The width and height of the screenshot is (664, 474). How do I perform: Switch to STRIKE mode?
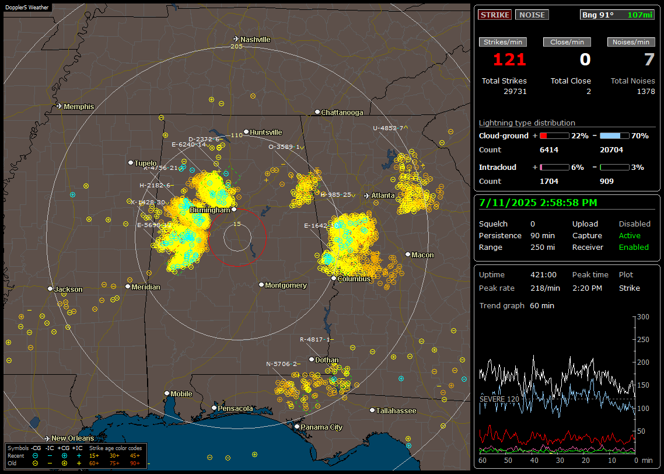point(495,15)
